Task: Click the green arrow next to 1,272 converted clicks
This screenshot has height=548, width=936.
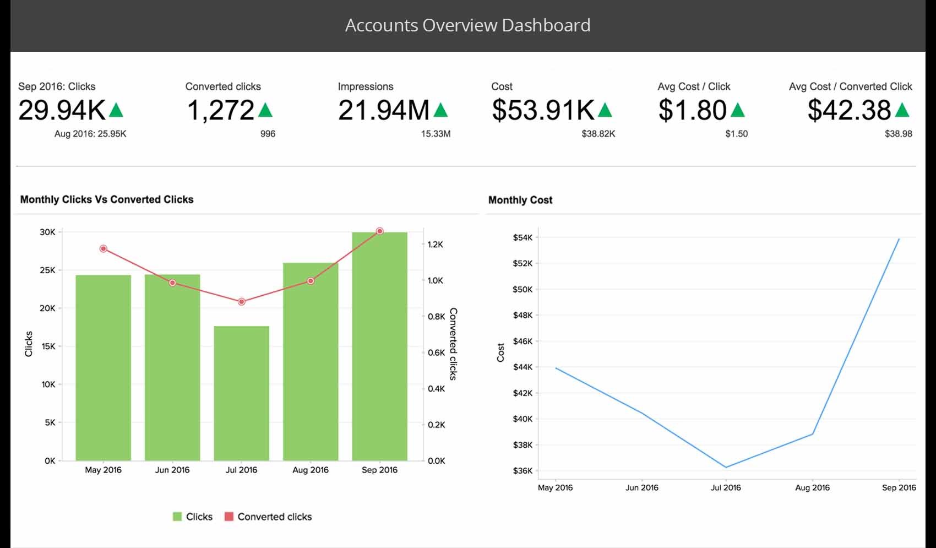Action: (x=265, y=110)
